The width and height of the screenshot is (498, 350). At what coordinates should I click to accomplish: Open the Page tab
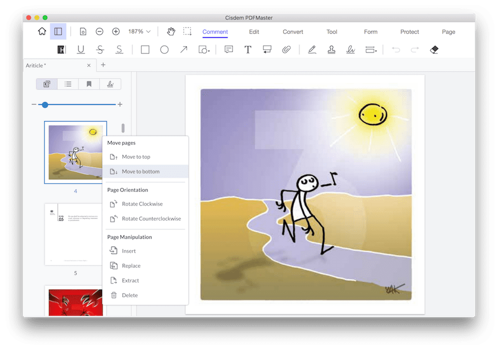click(449, 32)
